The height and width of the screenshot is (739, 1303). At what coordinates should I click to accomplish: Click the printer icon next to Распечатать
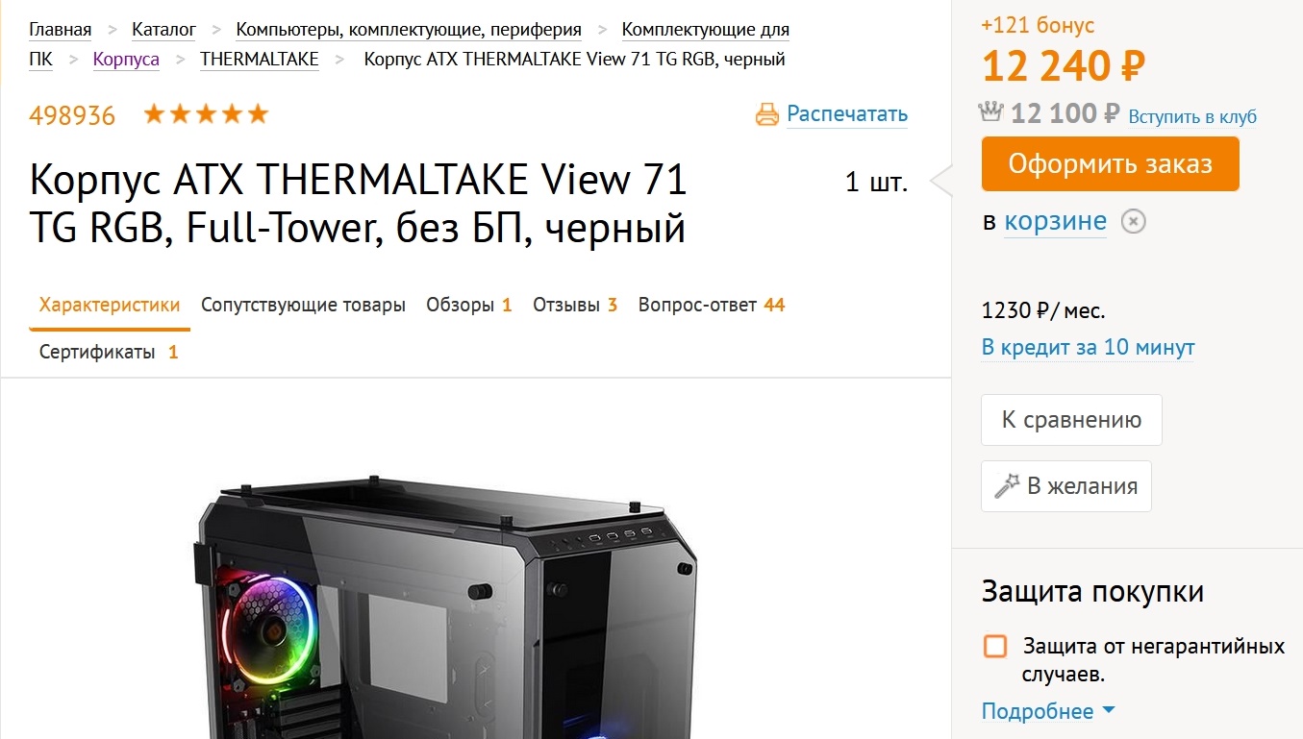tap(766, 115)
